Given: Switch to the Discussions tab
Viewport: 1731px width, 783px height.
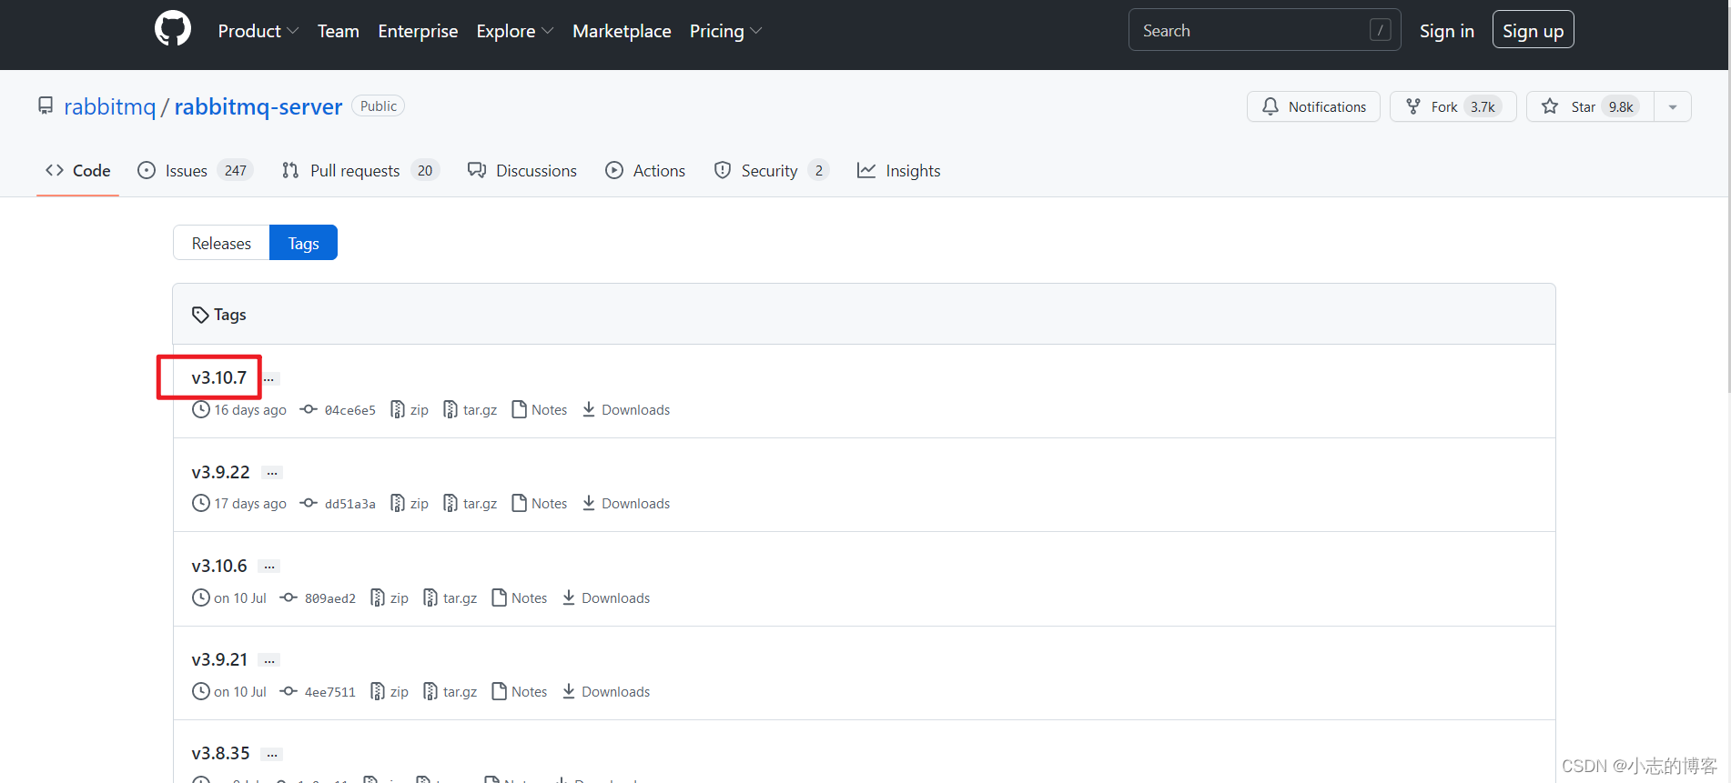Looking at the screenshot, I should point(522,170).
